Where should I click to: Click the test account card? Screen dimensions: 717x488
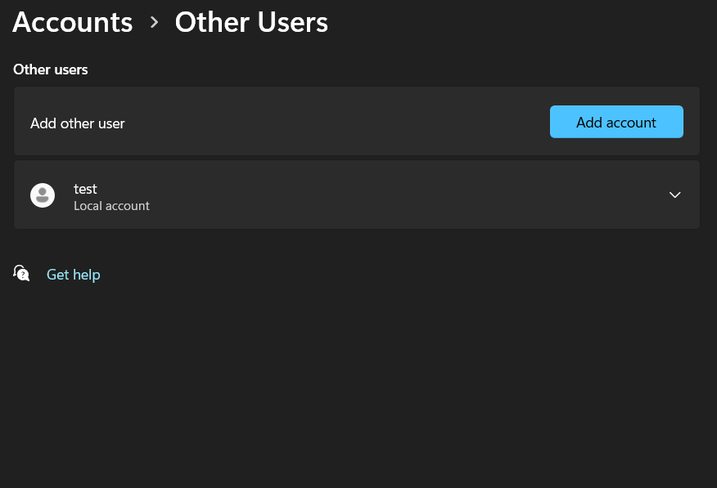point(356,195)
